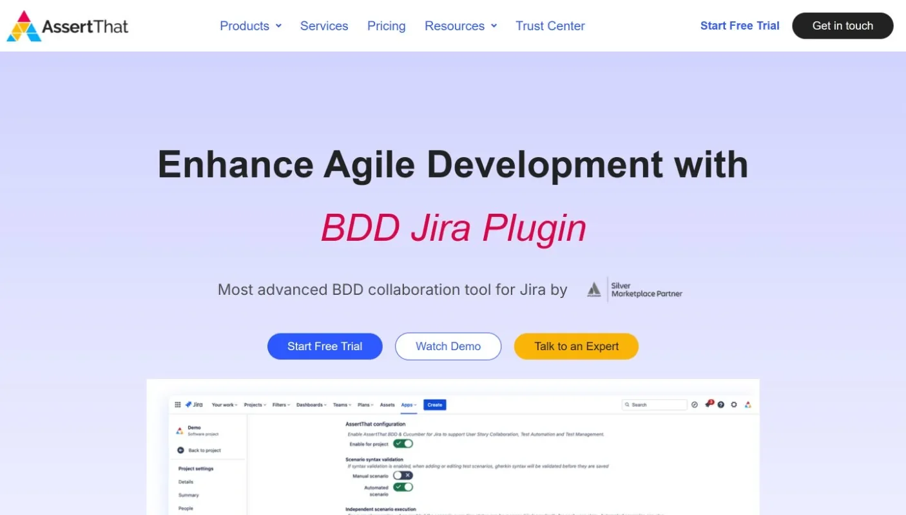906x515 pixels.
Task: Toggle the Automated scenario switch
Action: coord(403,487)
